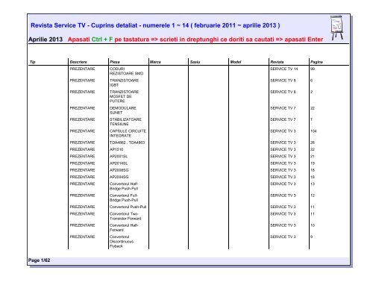373x288 pixels.
Task: Select the Piesa column header
Action: click(115, 62)
